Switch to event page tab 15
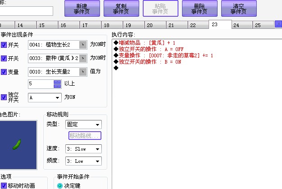 click(47, 25)
